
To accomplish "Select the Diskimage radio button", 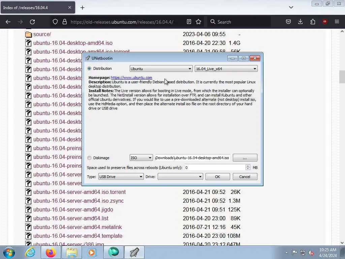I will click(89, 158).
